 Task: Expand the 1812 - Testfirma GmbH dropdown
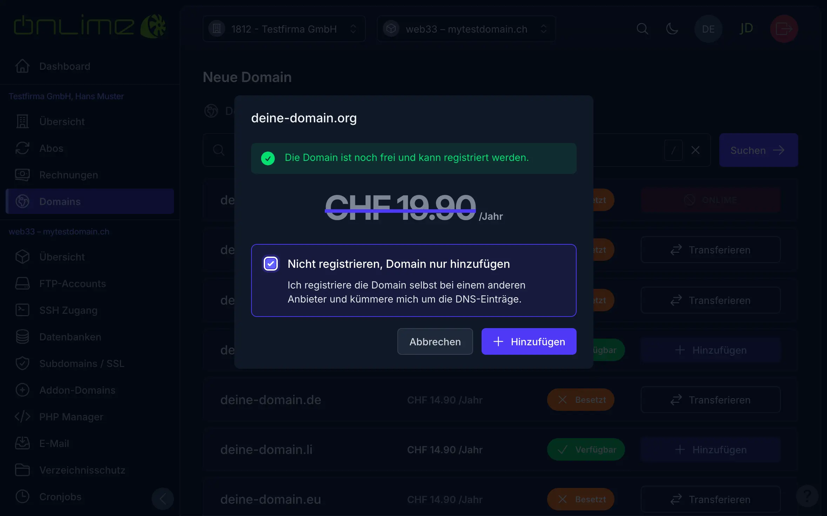tap(284, 29)
